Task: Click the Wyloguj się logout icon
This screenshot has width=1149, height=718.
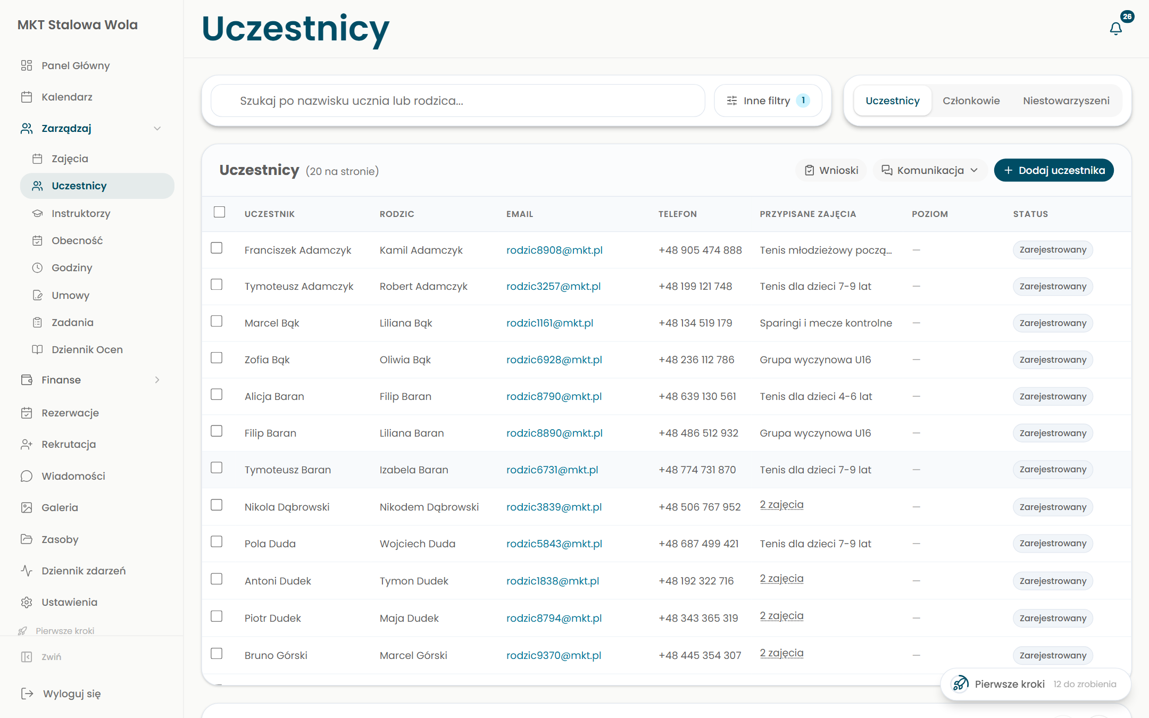Action: pyautogui.click(x=27, y=694)
